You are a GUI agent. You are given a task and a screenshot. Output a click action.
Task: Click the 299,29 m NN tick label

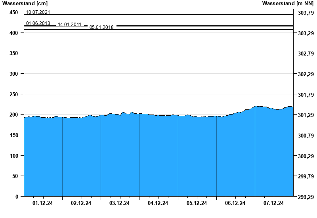[x=306, y=197]
